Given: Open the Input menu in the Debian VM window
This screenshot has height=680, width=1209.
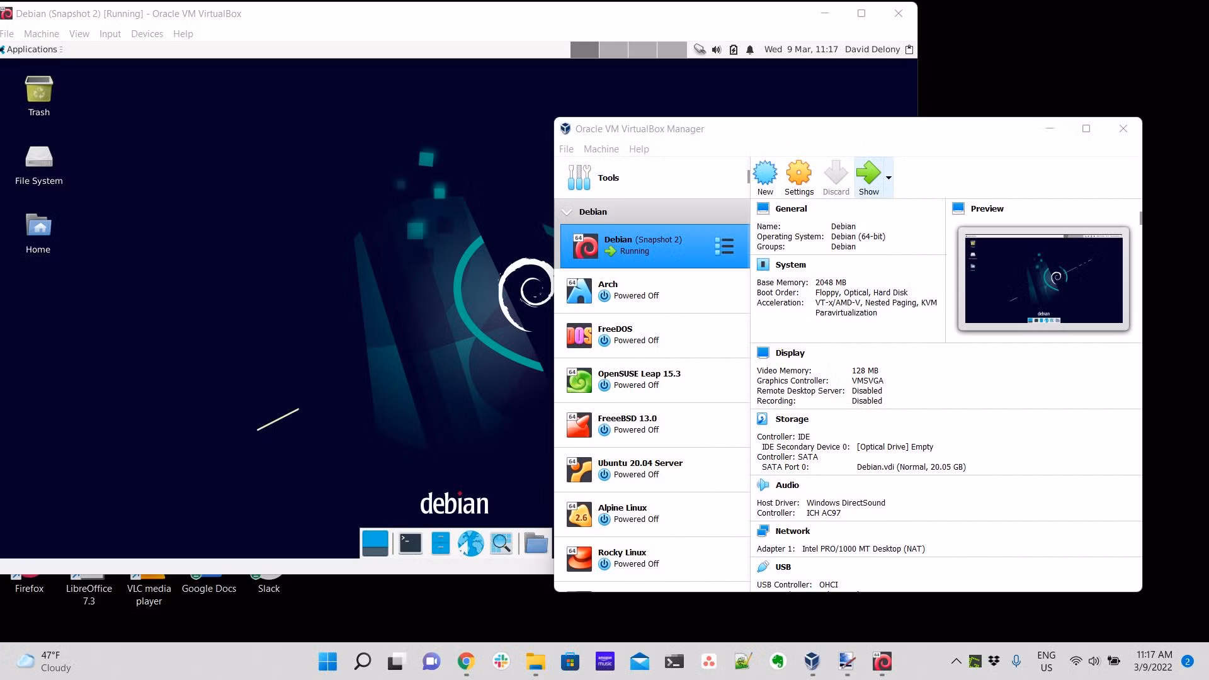Looking at the screenshot, I should pyautogui.click(x=110, y=34).
